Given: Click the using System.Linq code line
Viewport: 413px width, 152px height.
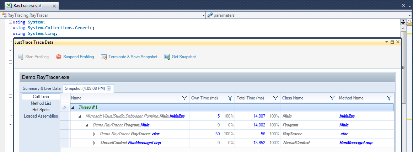Looking at the screenshot, I should [35, 34].
